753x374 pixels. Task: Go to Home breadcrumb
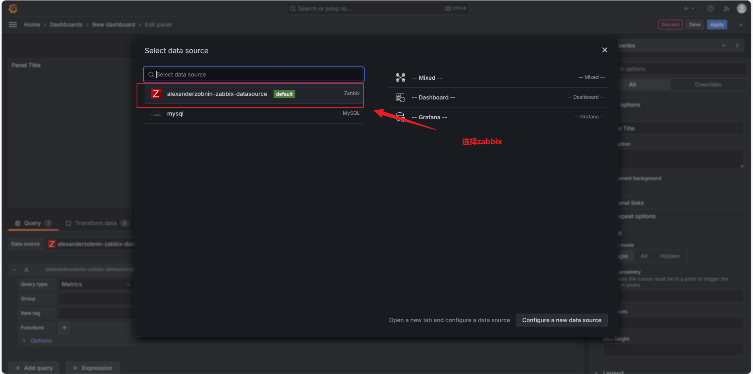click(32, 25)
